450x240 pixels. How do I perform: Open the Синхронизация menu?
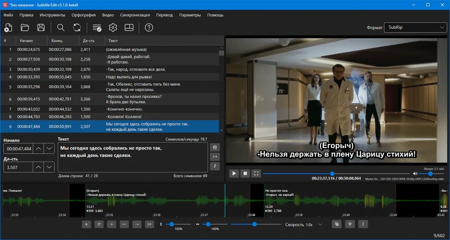[135, 15]
